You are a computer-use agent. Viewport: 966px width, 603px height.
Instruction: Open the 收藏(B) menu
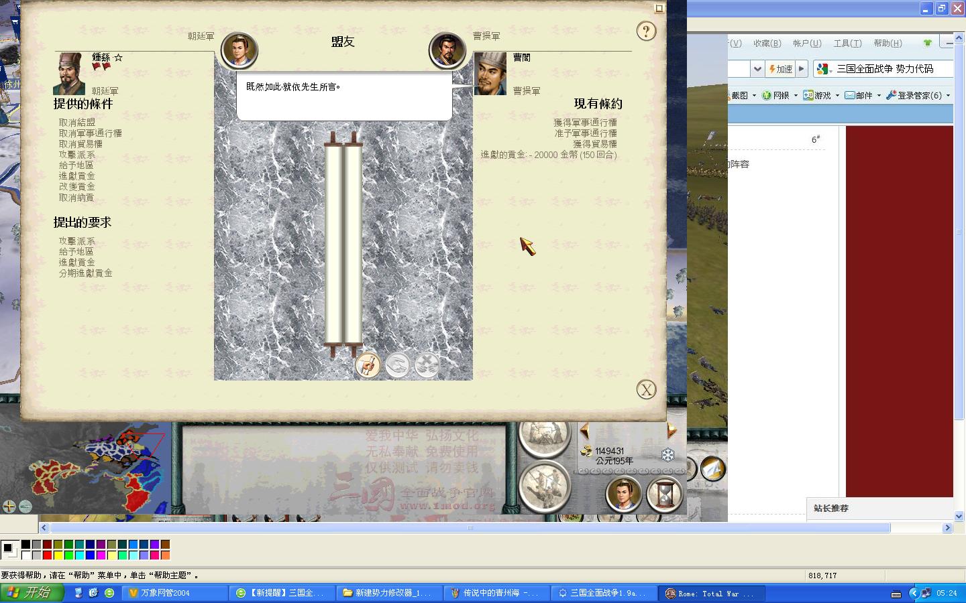pyautogui.click(x=767, y=44)
